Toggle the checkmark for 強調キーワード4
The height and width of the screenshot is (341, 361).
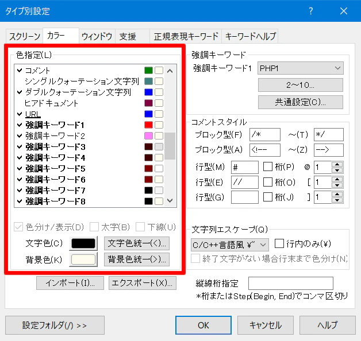[x=20, y=158]
